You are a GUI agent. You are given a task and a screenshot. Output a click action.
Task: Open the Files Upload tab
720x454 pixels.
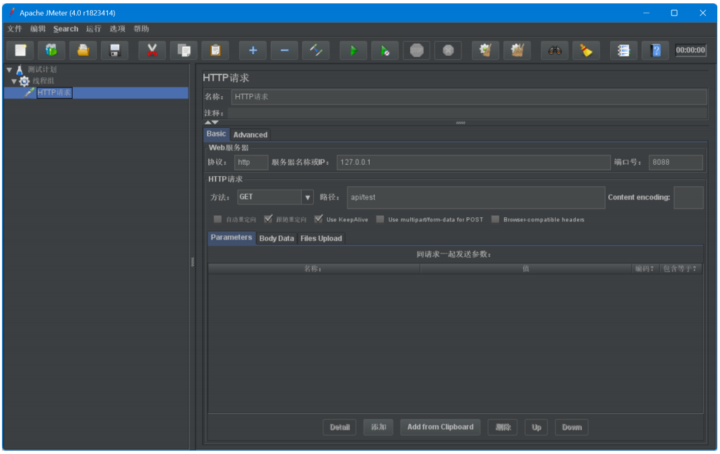(321, 239)
